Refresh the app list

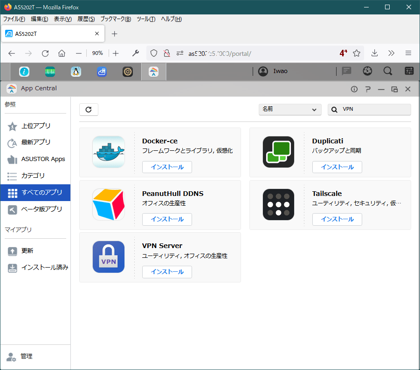tap(89, 109)
